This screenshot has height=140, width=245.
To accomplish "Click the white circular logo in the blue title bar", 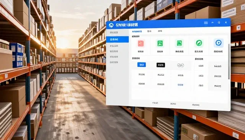I will 111,25.
